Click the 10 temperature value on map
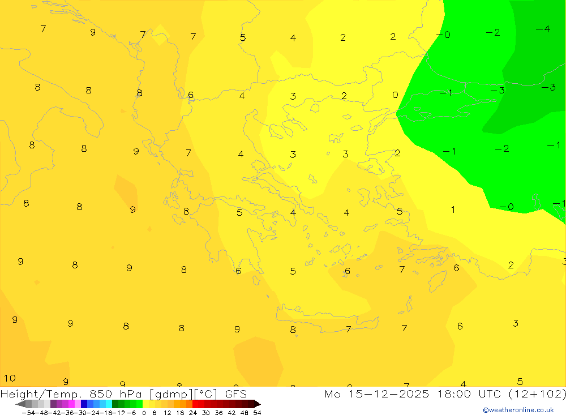The width and height of the screenshot is (566, 415). (10, 378)
